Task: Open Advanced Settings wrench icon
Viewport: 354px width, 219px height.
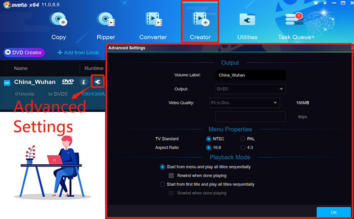Action: click(x=98, y=82)
